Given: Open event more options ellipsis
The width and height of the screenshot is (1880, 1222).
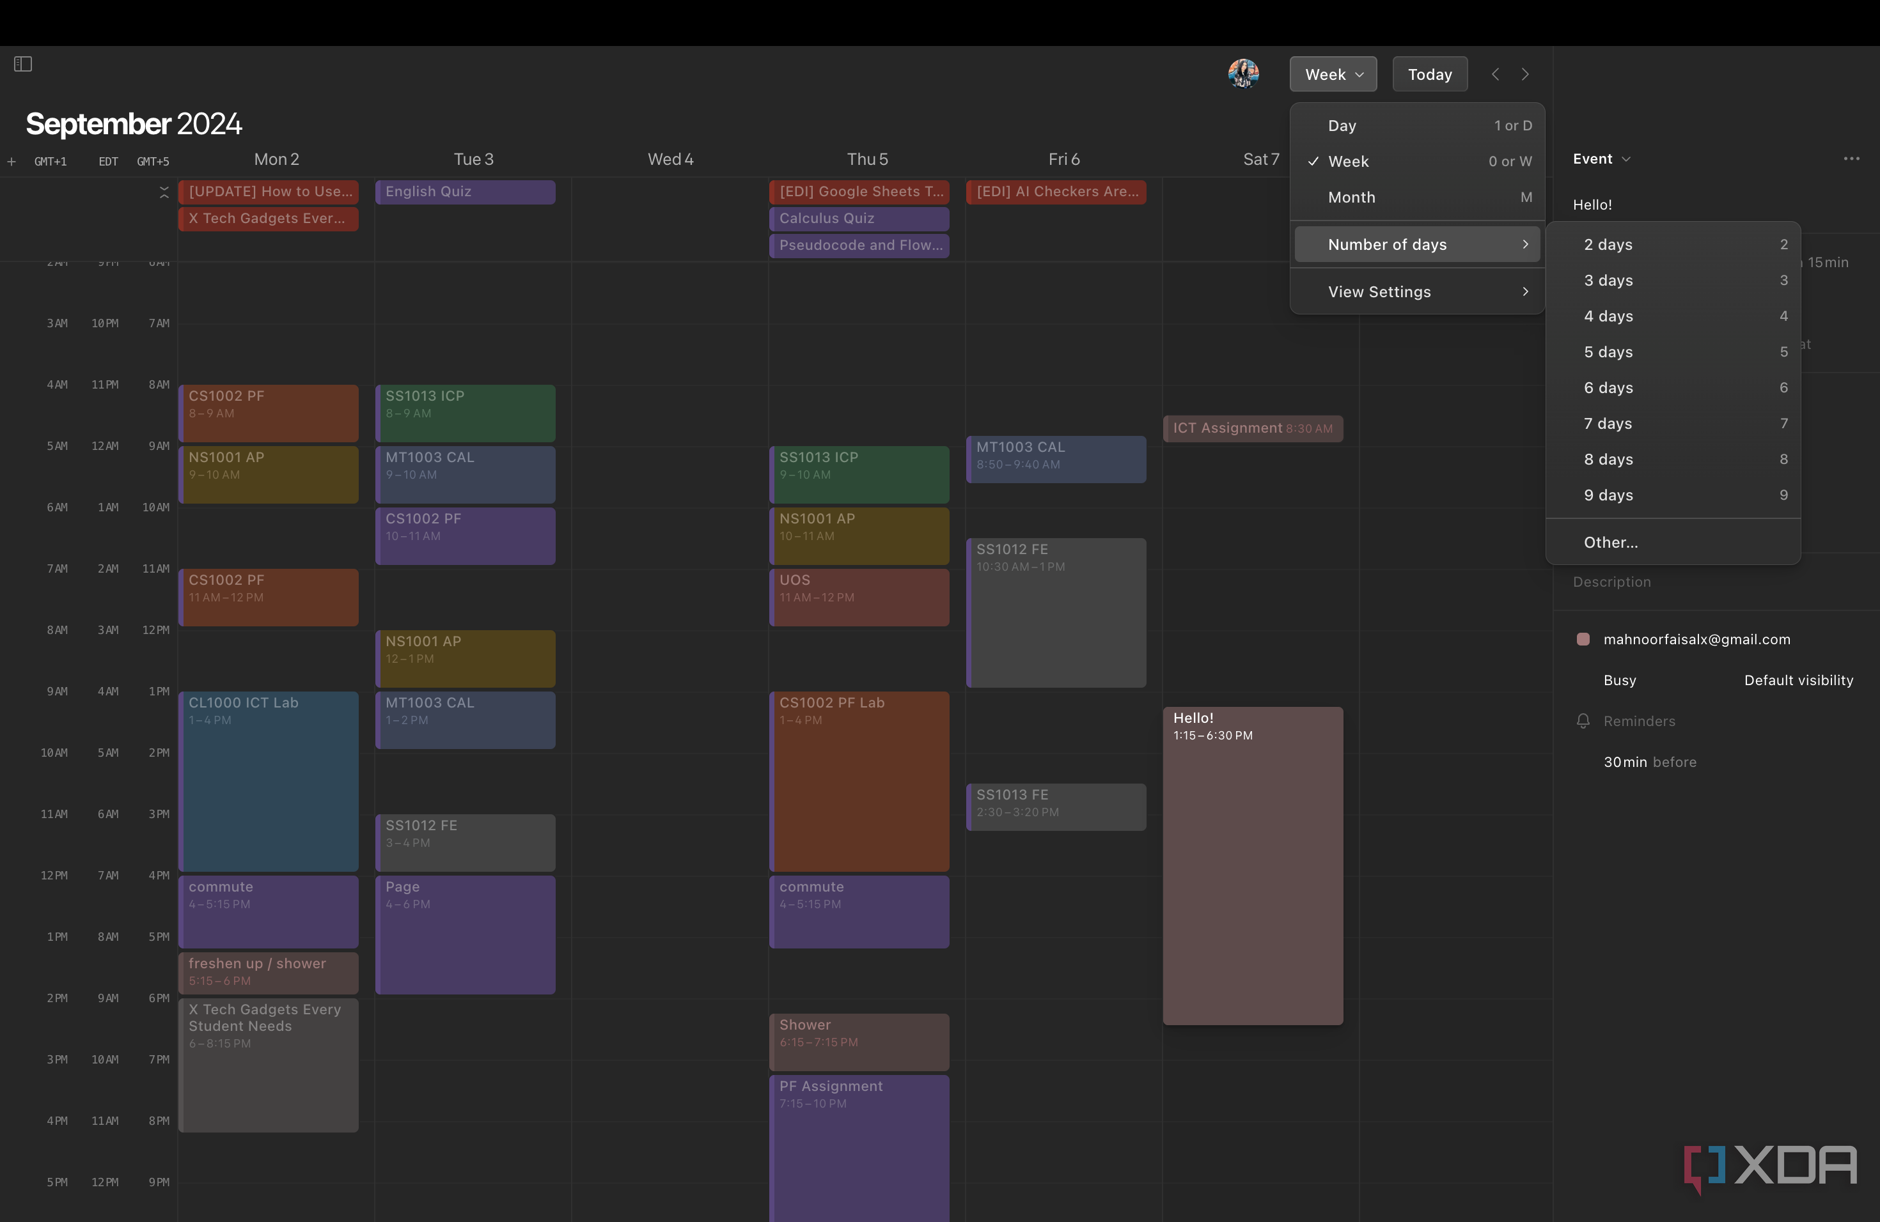Looking at the screenshot, I should coord(1851,159).
